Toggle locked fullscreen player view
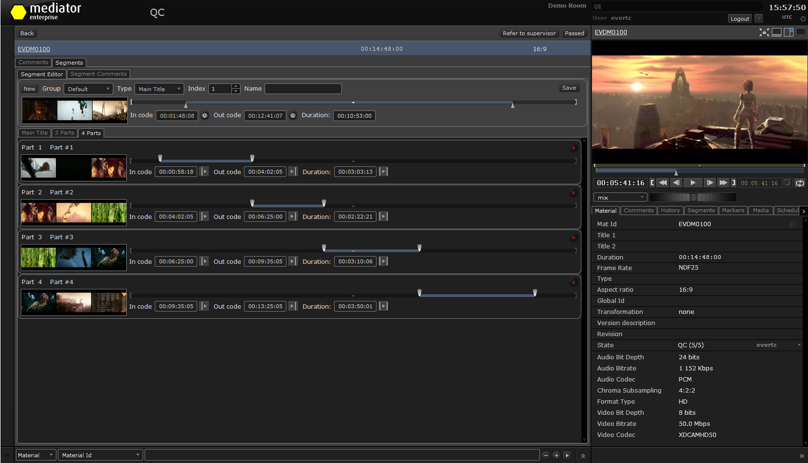This screenshot has height=463, width=808. (764, 32)
